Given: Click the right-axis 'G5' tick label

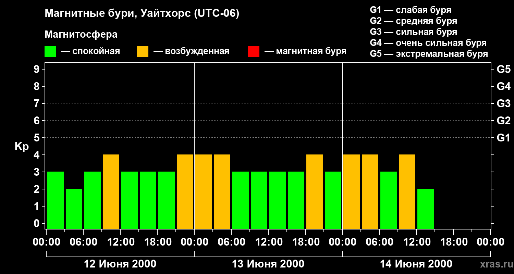Looking at the screenshot, I should 503,69.
